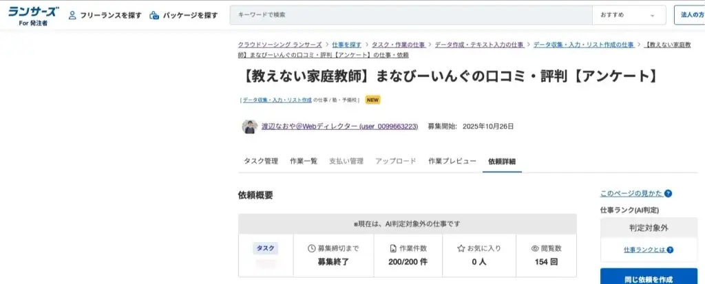Click the Lancers logo
The width and height of the screenshot is (705, 284).
point(33,15)
